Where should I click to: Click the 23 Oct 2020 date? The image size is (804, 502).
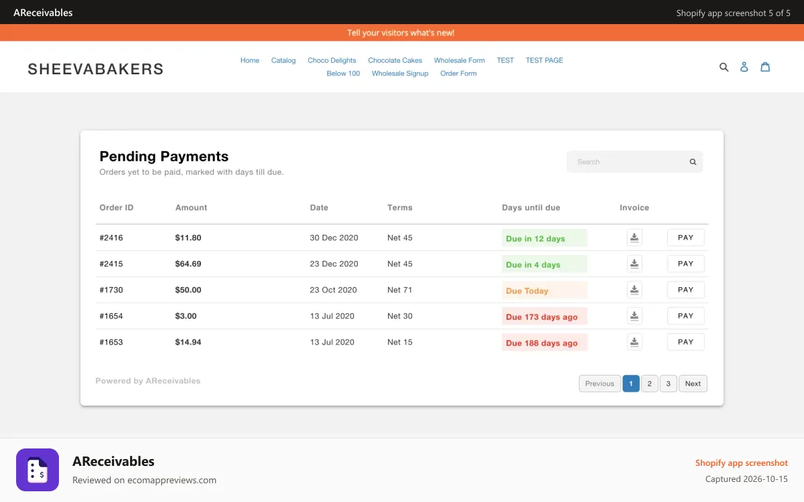pos(333,290)
